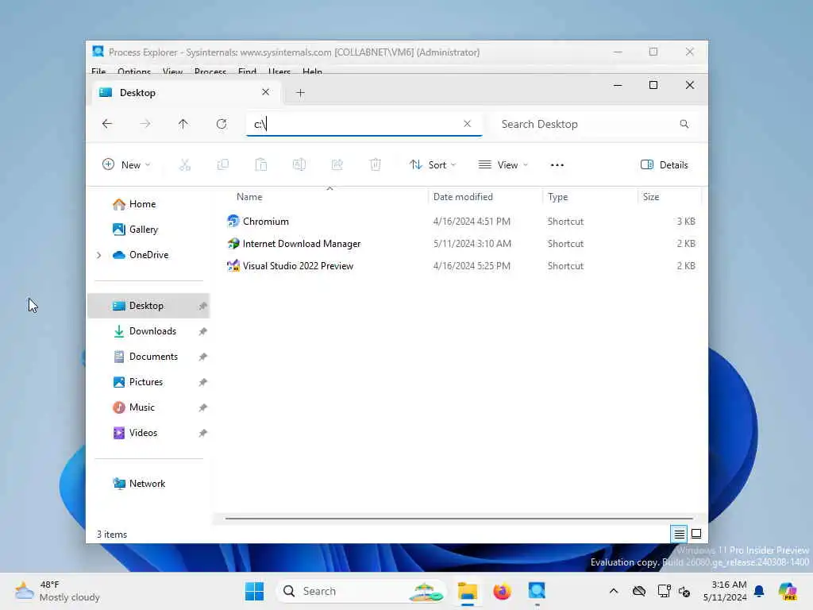Click the pin icon beside Music
The width and height of the screenshot is (813, 610).
202,407
